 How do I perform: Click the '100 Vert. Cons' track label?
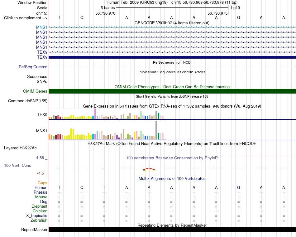click(17, 166)
